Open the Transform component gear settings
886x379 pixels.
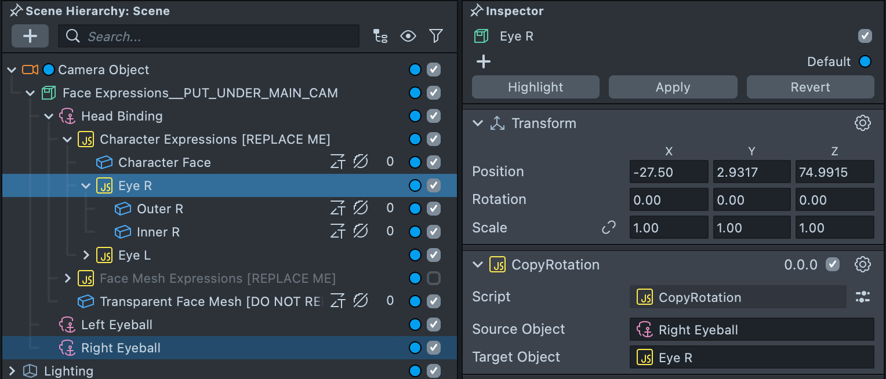point(863,123)
